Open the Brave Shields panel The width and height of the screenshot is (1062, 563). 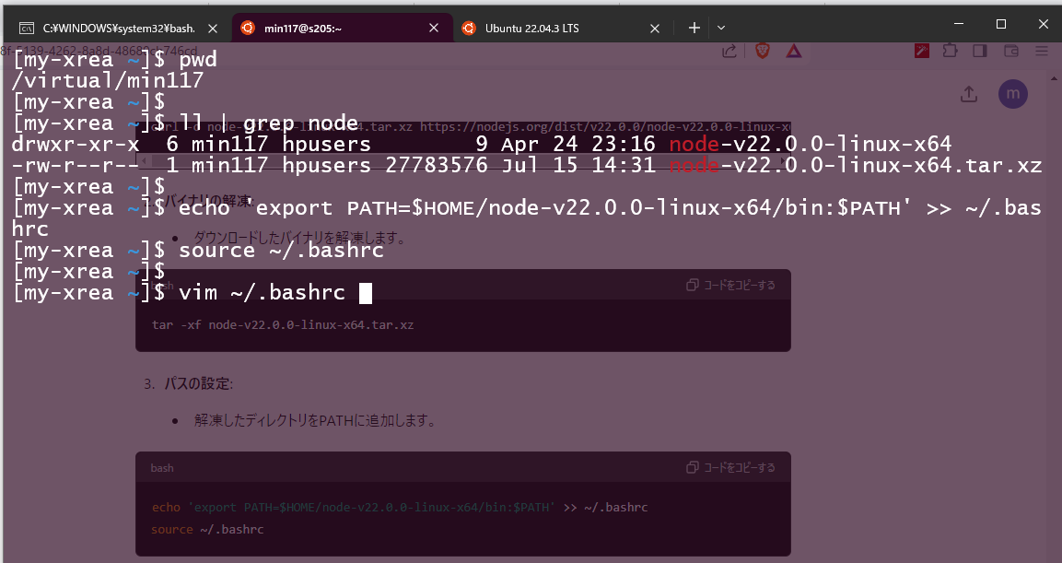(762, 53)
